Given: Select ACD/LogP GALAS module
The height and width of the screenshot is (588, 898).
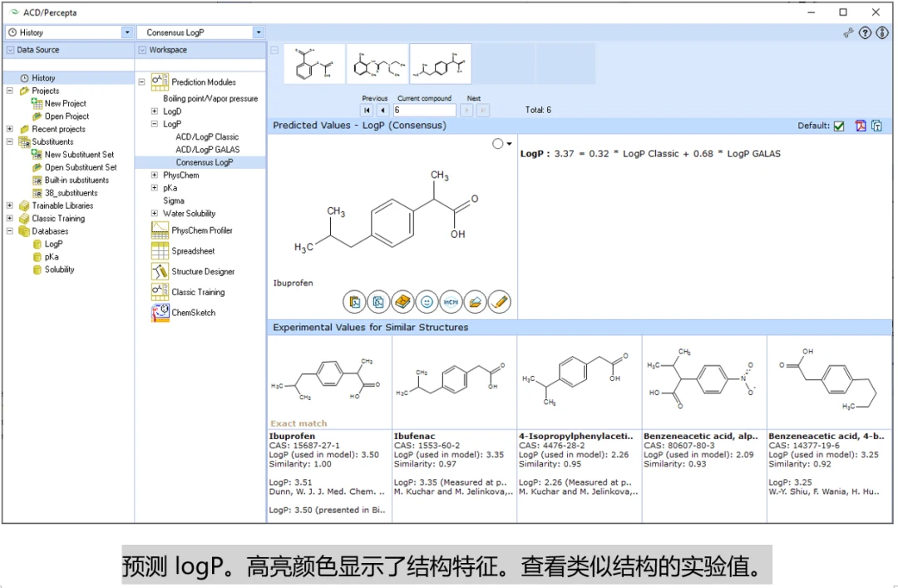Looking at the screenshot, I should pos(207,150).
